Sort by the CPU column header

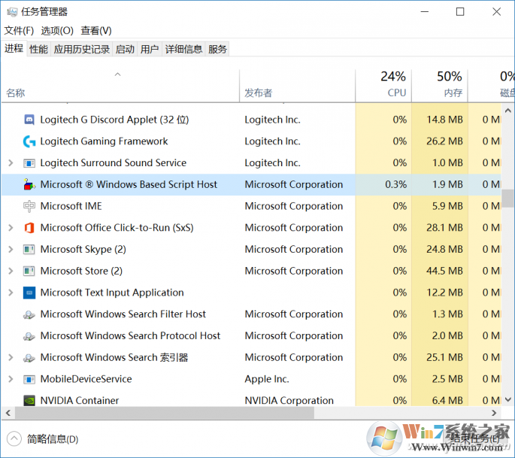click(383, 86)
